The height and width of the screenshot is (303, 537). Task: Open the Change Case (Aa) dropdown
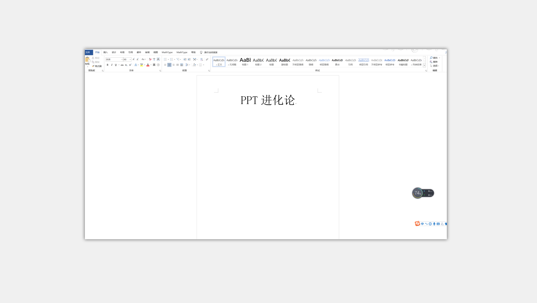pos(144,59)
